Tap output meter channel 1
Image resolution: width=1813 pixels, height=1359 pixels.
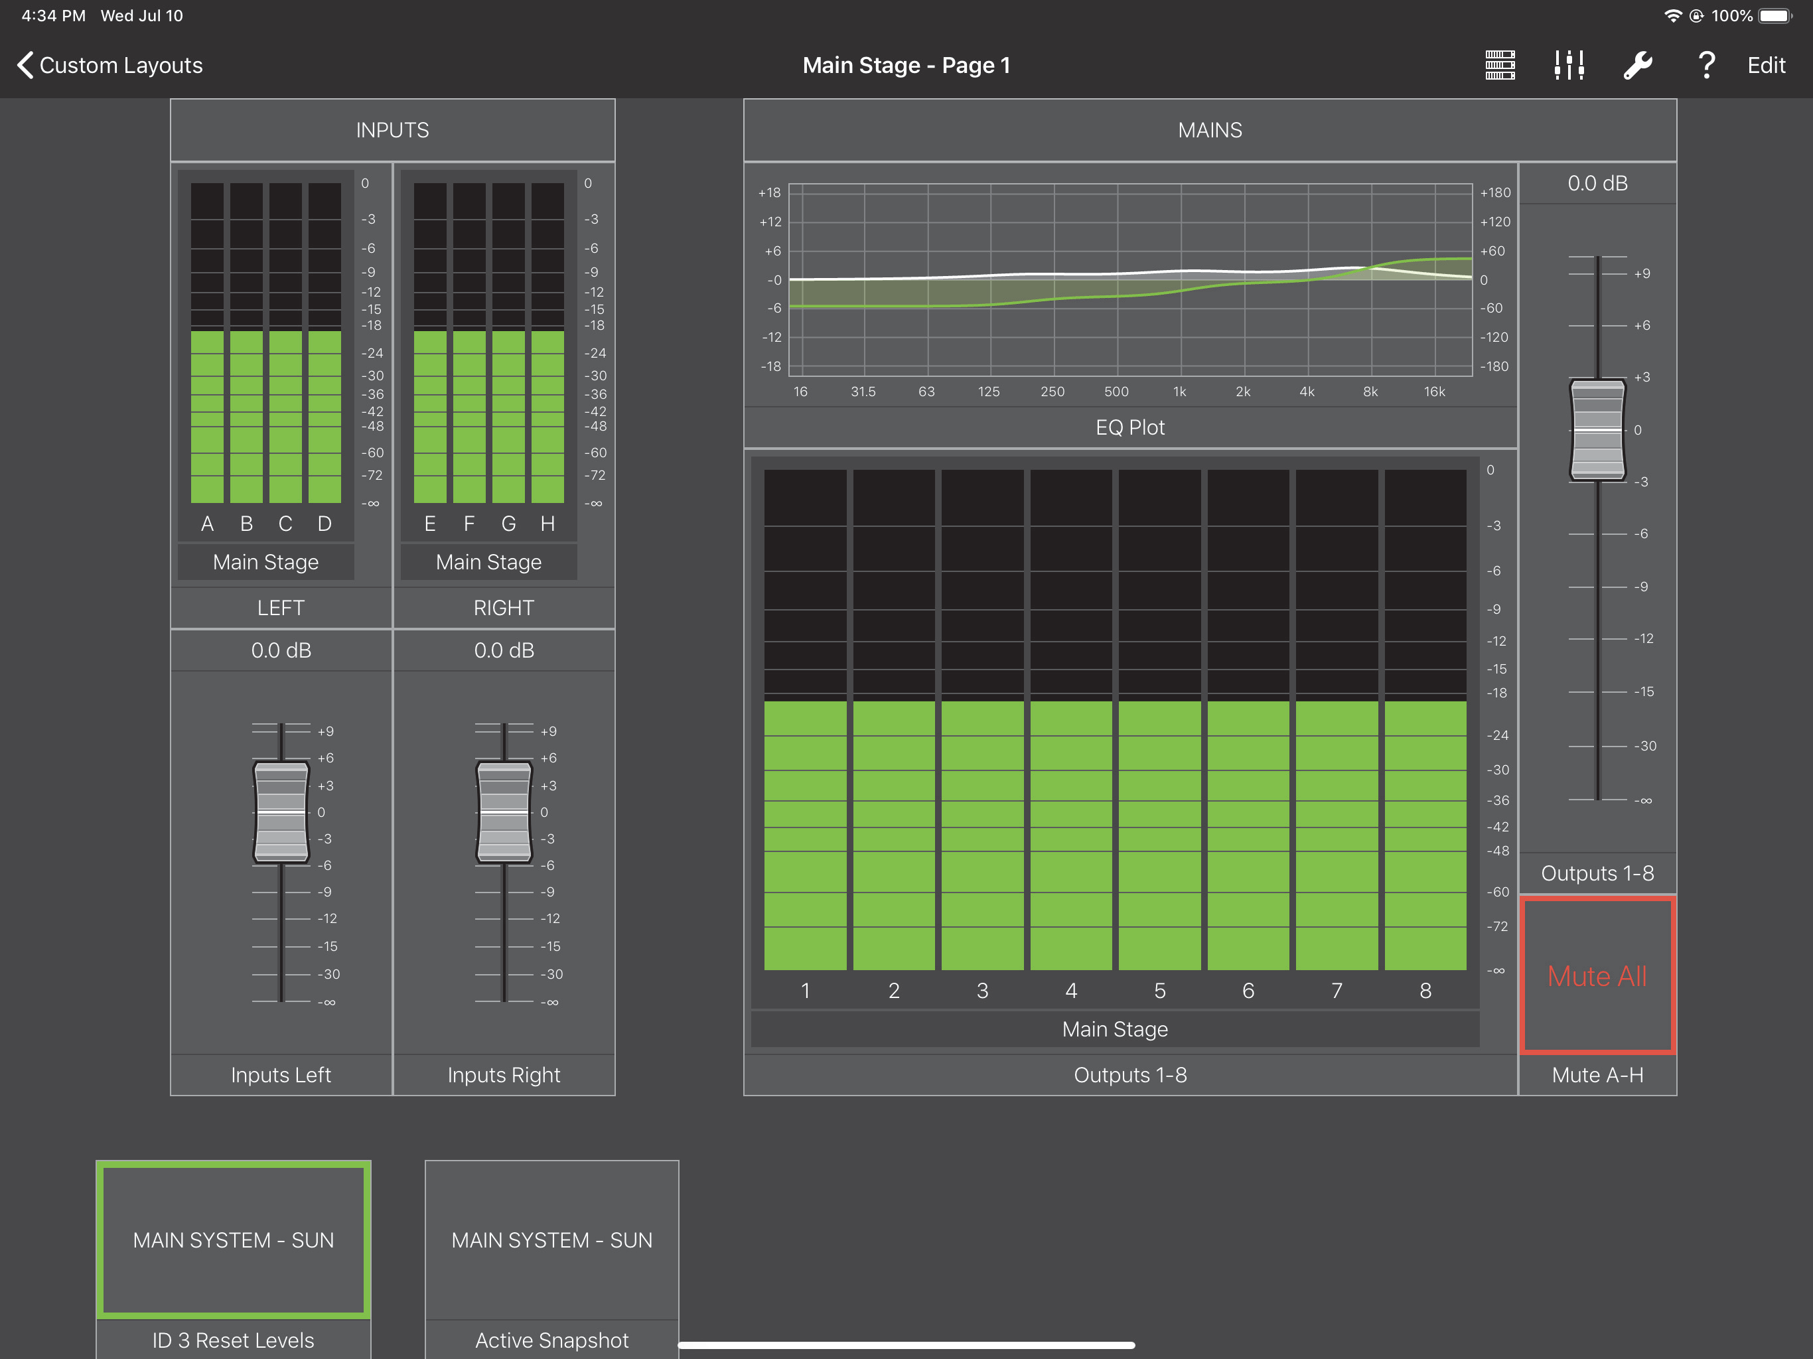click(x=805, y=720)
